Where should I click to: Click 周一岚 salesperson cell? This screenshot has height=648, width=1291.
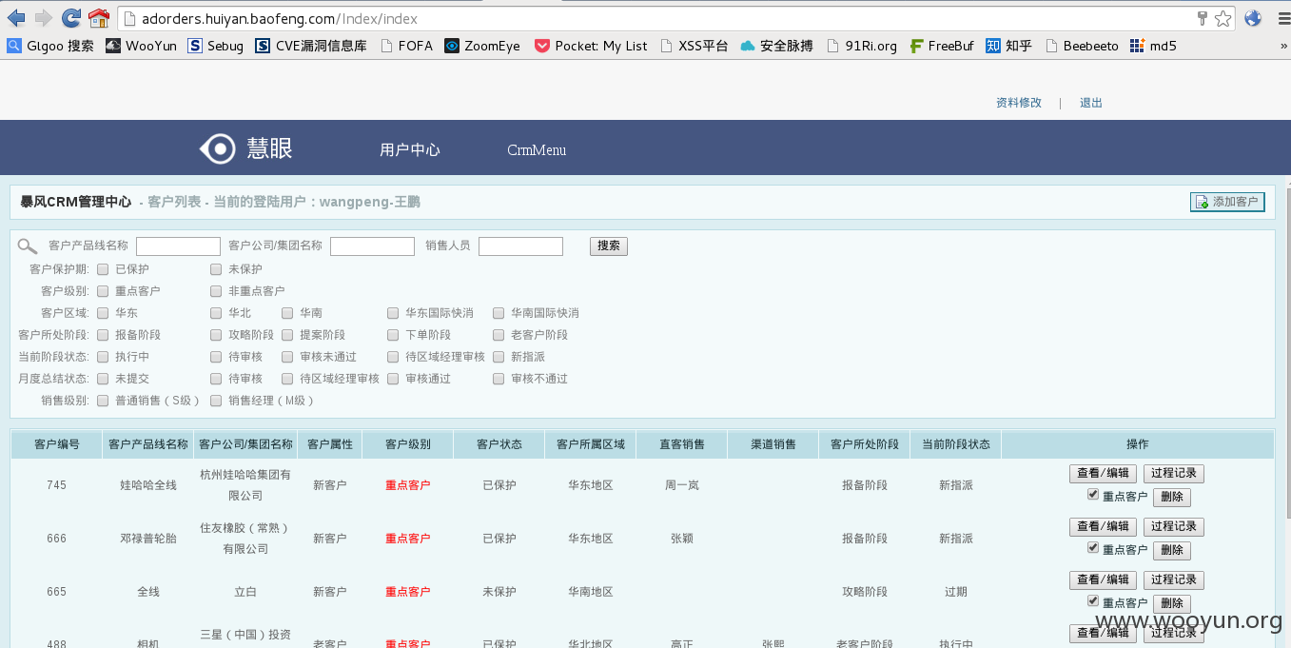pos(682,485)
